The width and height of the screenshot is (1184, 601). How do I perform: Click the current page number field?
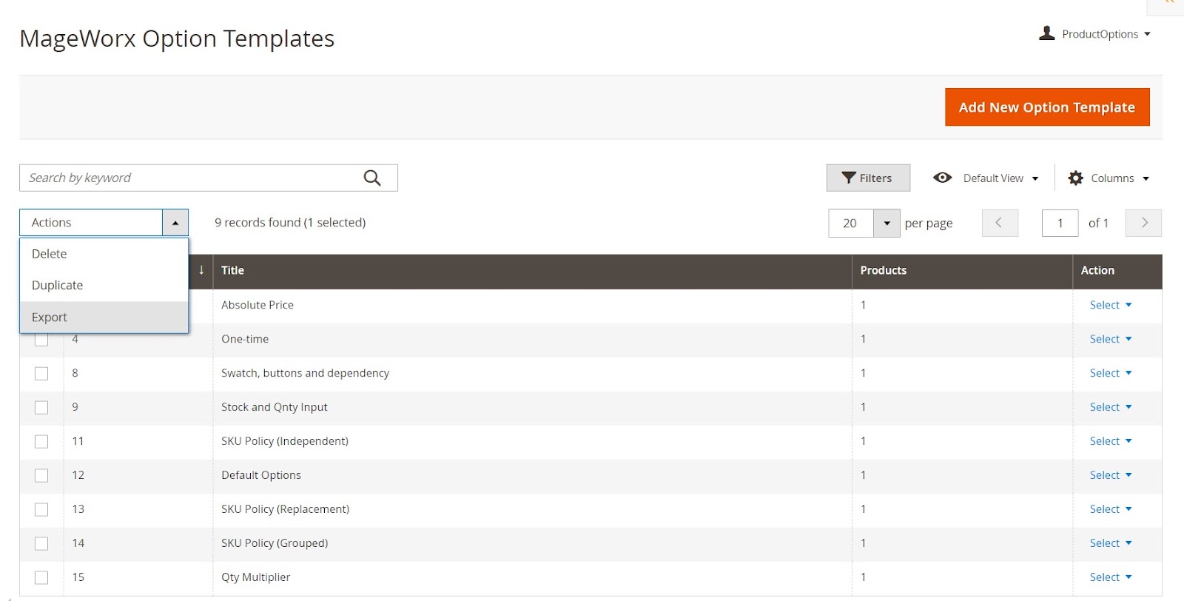[1060, 223]
